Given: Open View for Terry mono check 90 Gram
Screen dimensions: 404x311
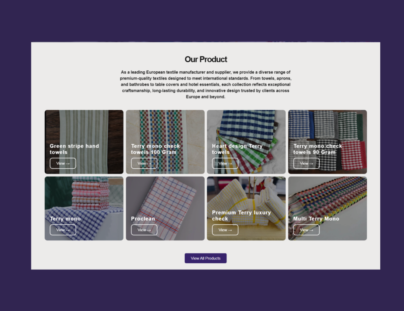Looking at the screenshot, I should click(306, 164).
